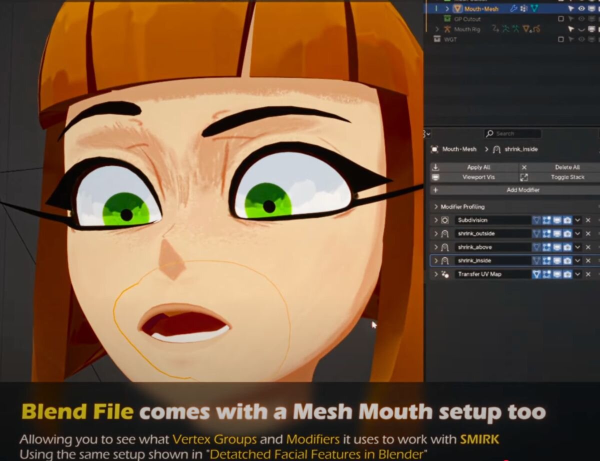Viewport: 600px width, 461px height.
Task: Click the GP Cutout collection icon
Action: click(x=447, y=19)
